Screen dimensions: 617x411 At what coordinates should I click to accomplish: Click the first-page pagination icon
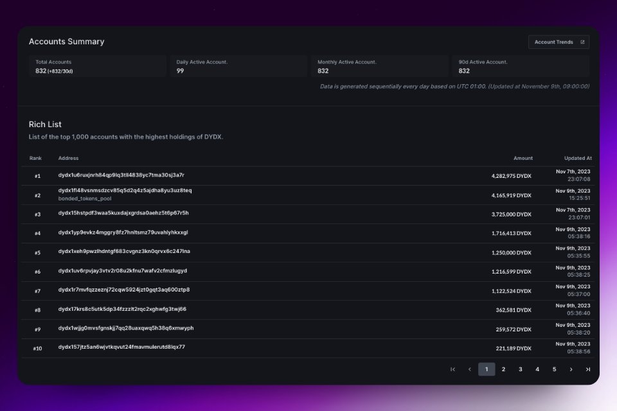[452, 369]
